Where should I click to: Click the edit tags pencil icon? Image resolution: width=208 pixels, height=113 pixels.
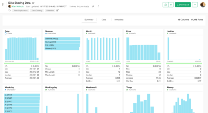point(58,10)
